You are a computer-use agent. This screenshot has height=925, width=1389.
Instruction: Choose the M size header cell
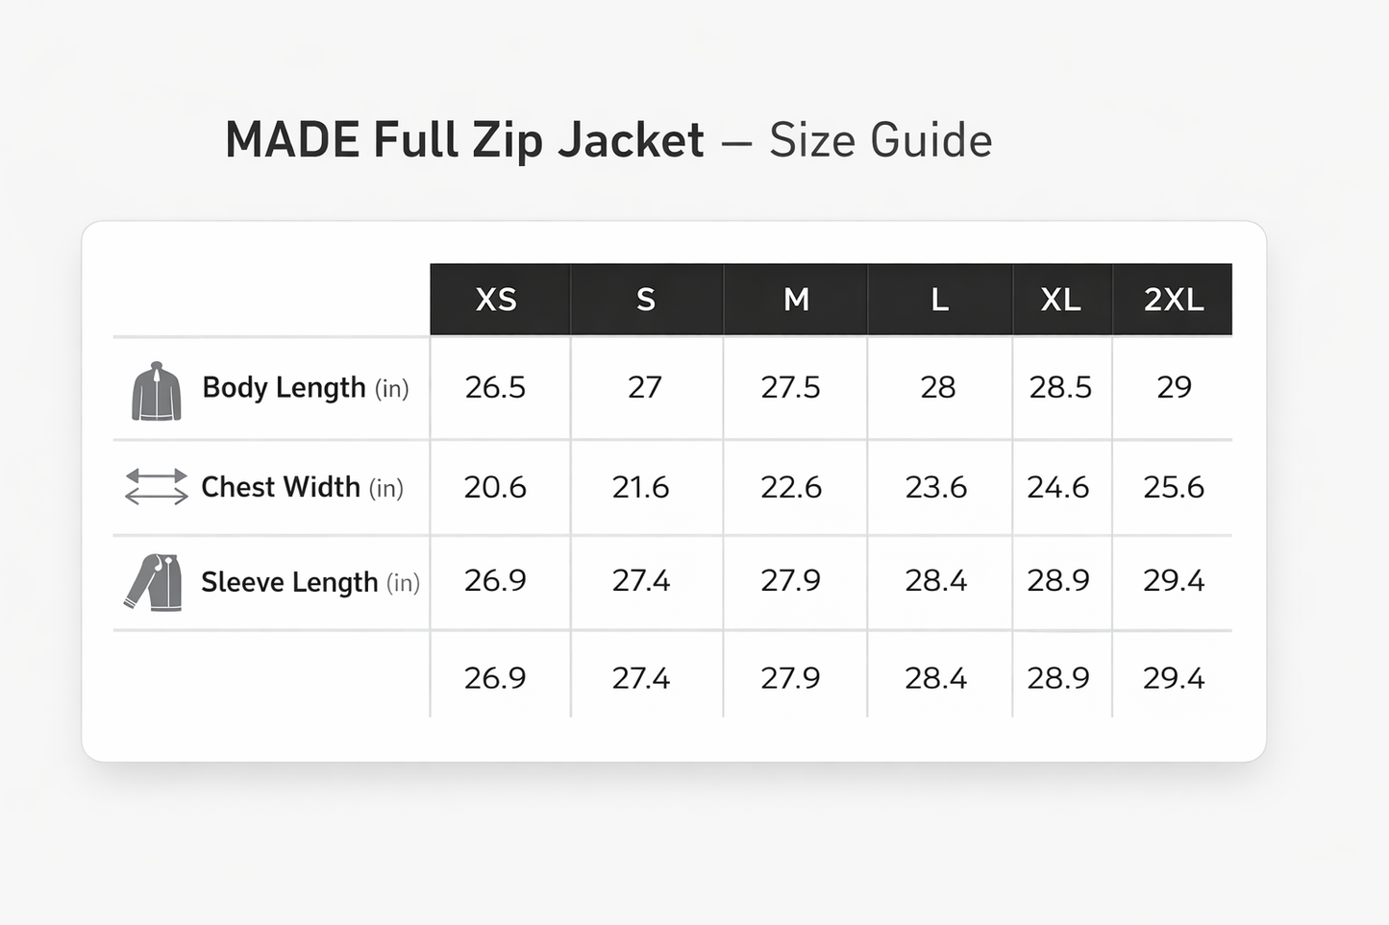795,300
